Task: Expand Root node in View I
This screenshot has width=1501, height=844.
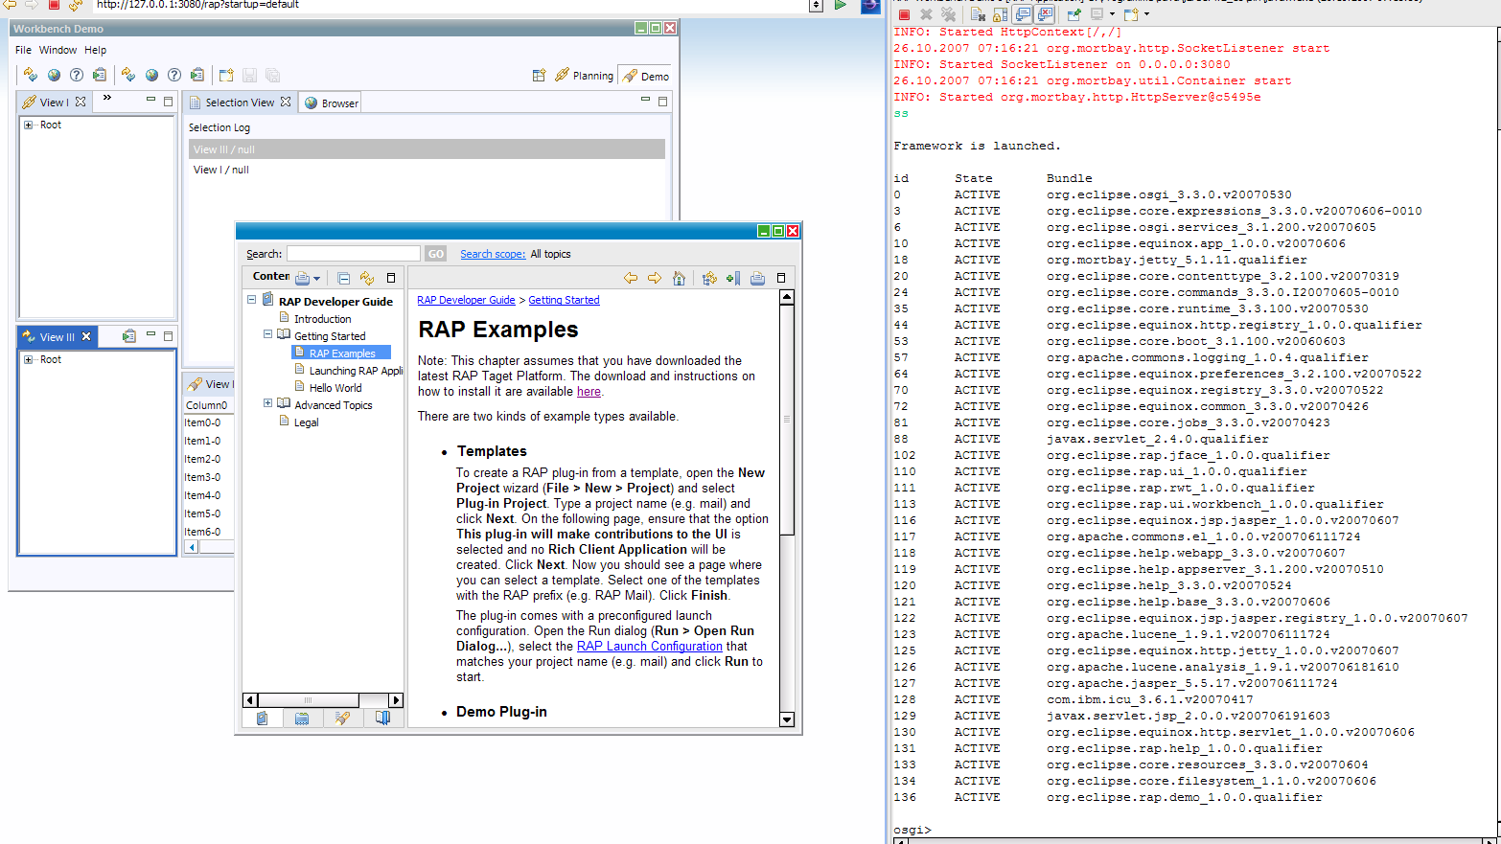Action: point(29,125)
